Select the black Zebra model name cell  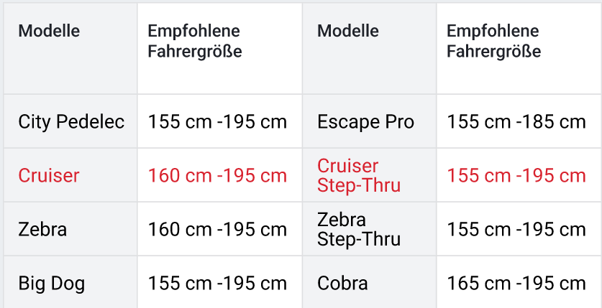tap(42, 230)
